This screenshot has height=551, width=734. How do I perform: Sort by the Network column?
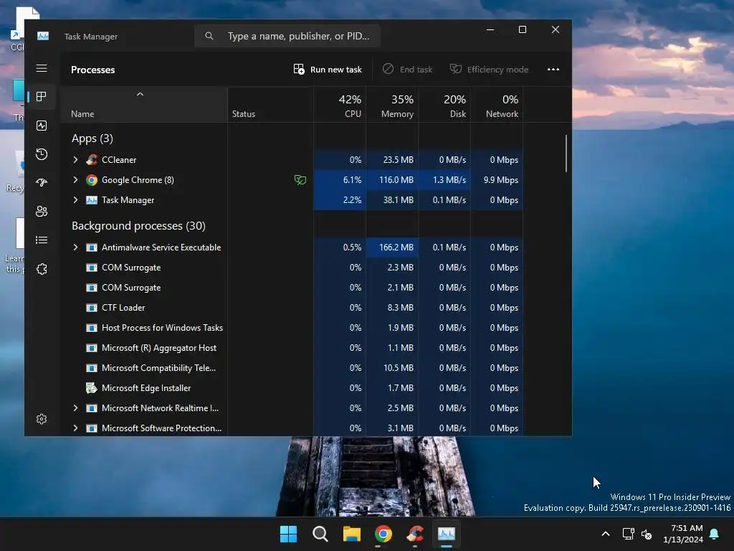pyautogui.click(x=497, y=106)
